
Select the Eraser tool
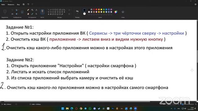28,14
